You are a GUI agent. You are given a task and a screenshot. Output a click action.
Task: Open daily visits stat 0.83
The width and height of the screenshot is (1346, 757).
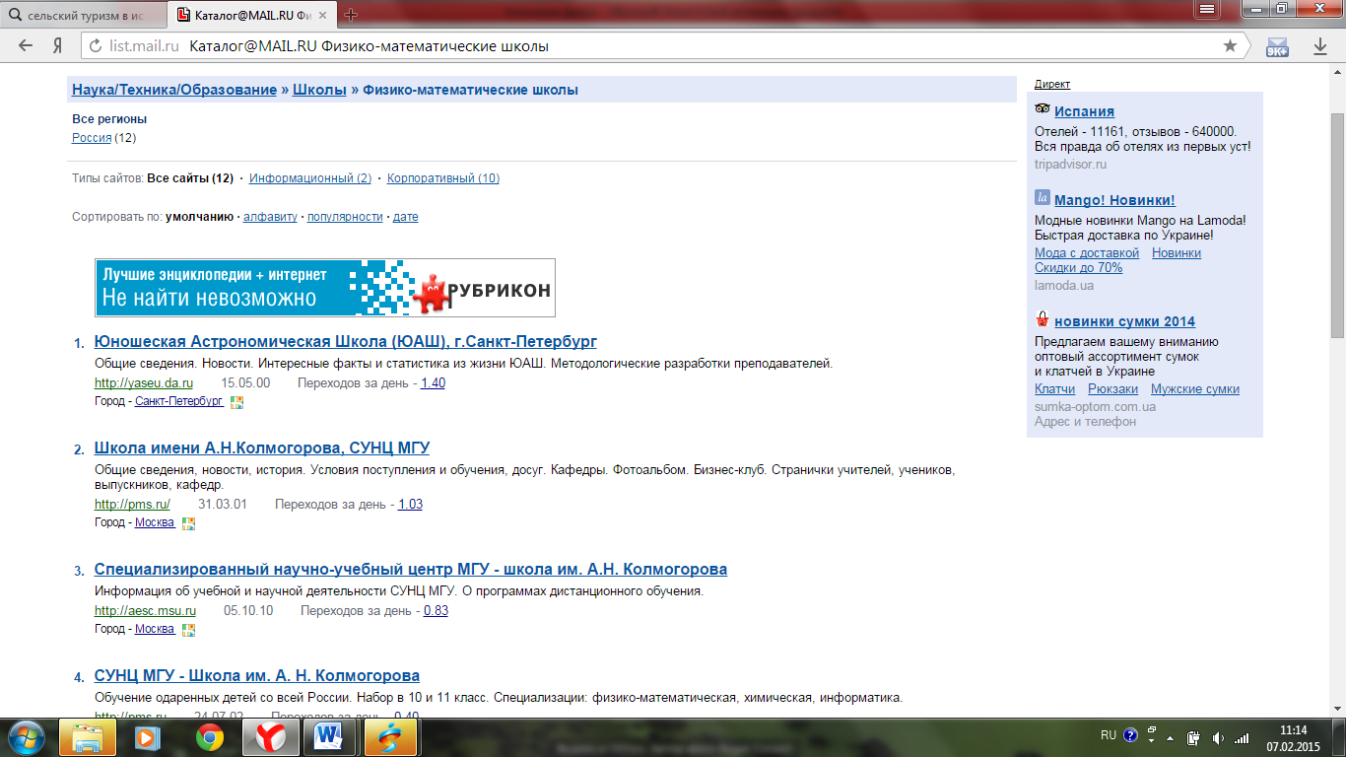[436, 611]
